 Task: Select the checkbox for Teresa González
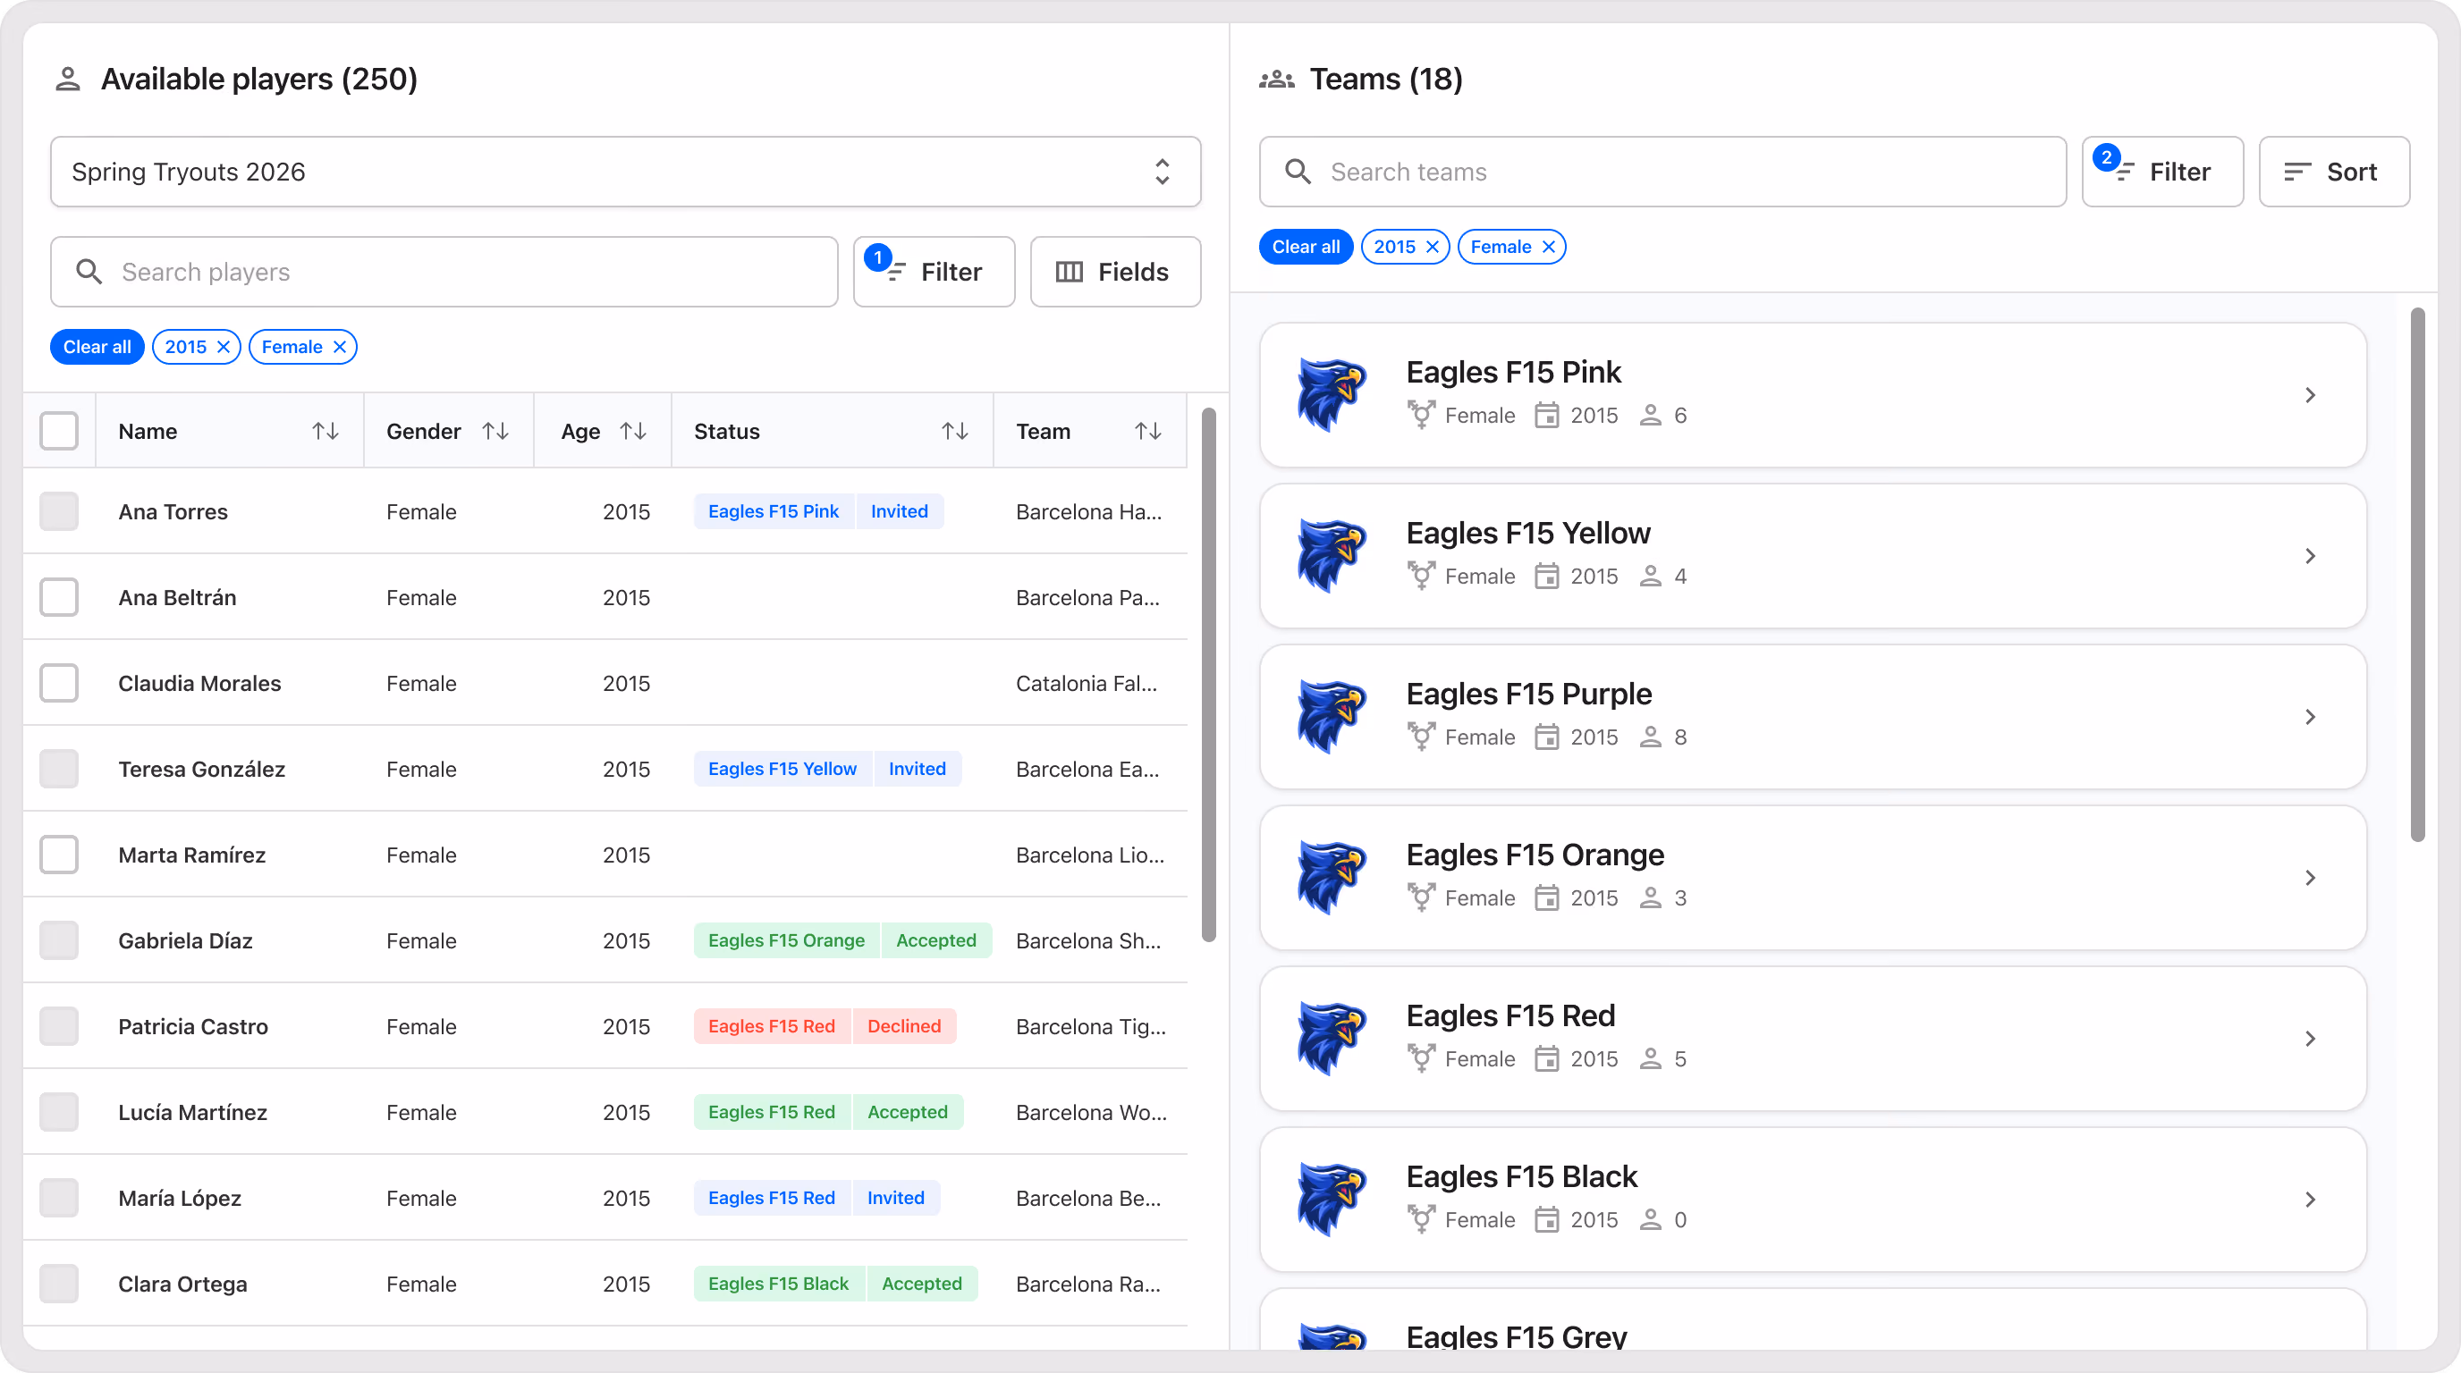pos(59,769)
